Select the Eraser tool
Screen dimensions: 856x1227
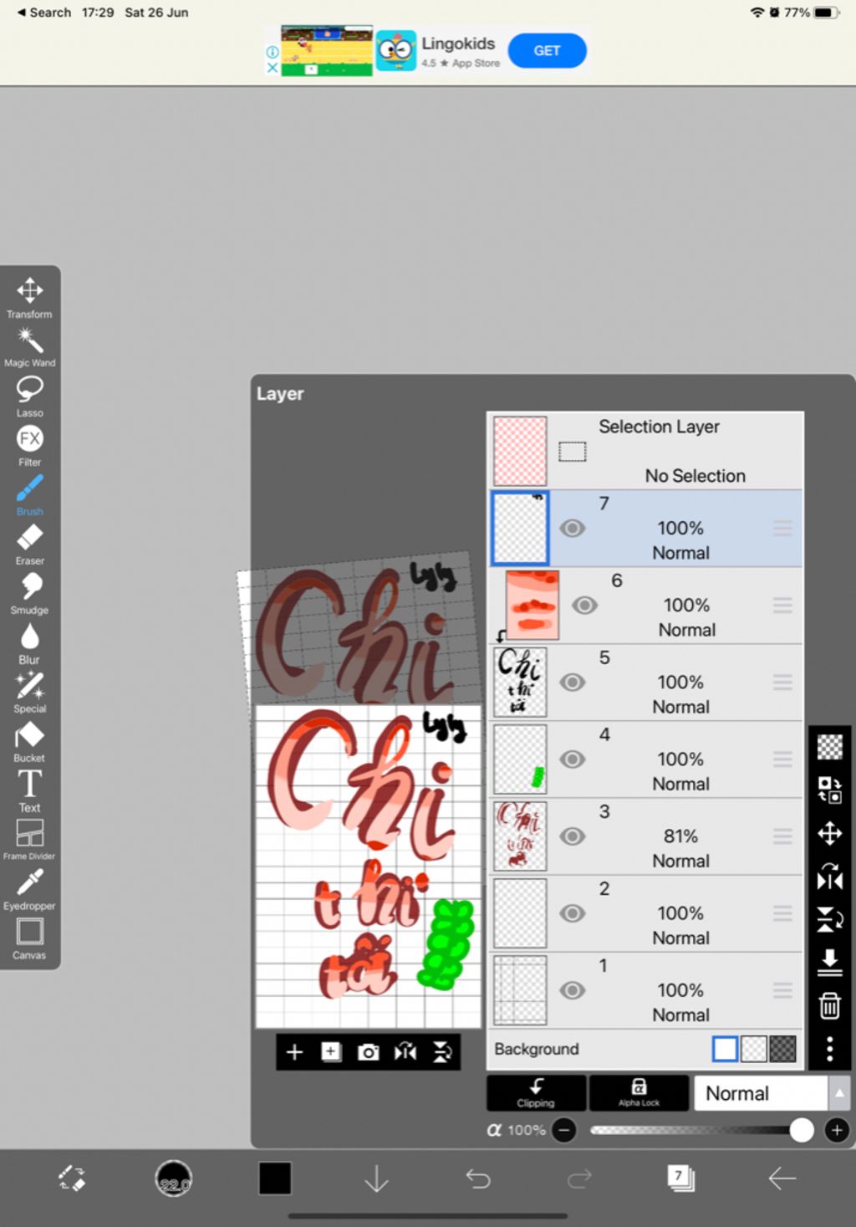29,544
